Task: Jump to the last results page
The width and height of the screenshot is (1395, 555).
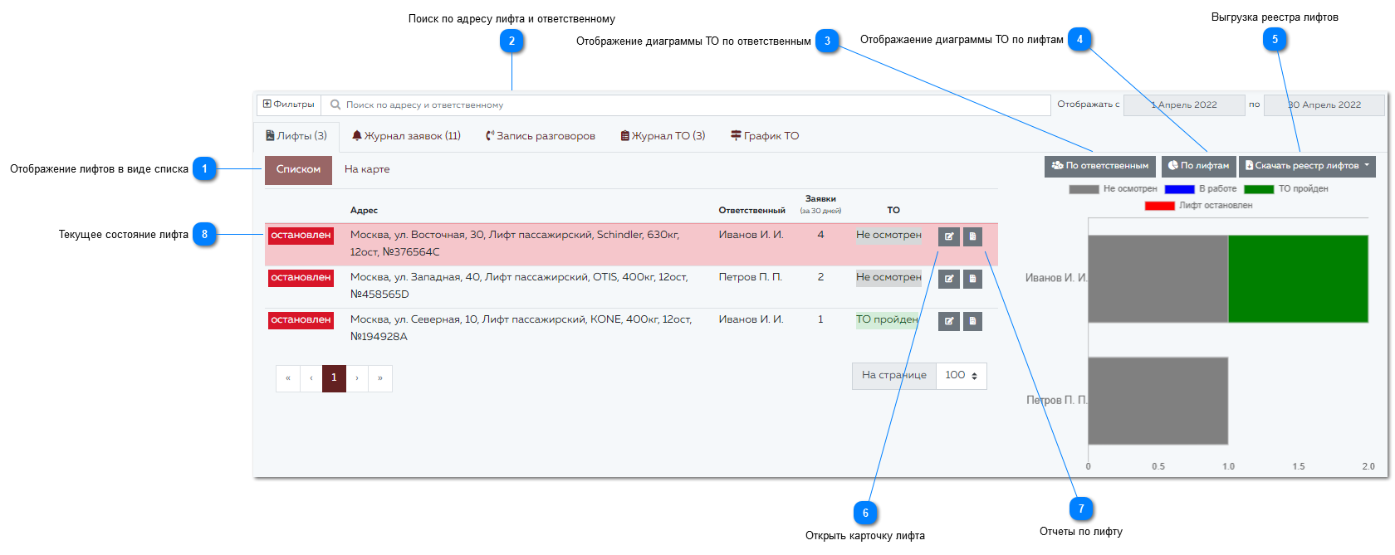Action: pos(380,378)
